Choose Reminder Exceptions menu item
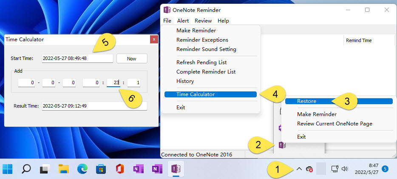This screenshot has width=397, height=179. coord(210,40)
